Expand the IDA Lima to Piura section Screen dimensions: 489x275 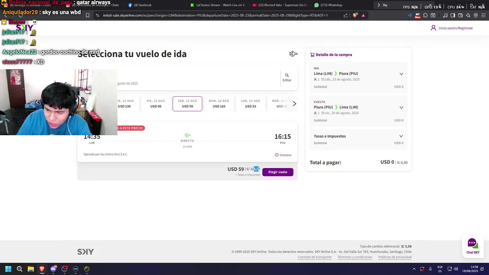(401, 74)
